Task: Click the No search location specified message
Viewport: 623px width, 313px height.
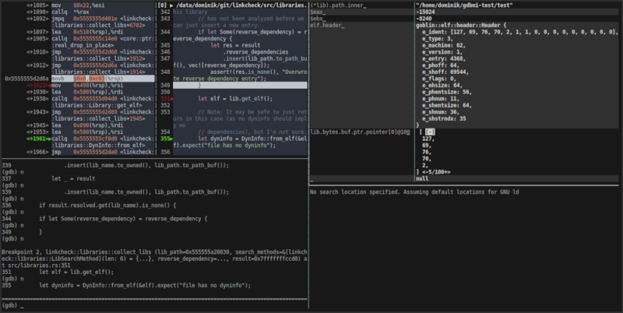Action: pos(414,192)
